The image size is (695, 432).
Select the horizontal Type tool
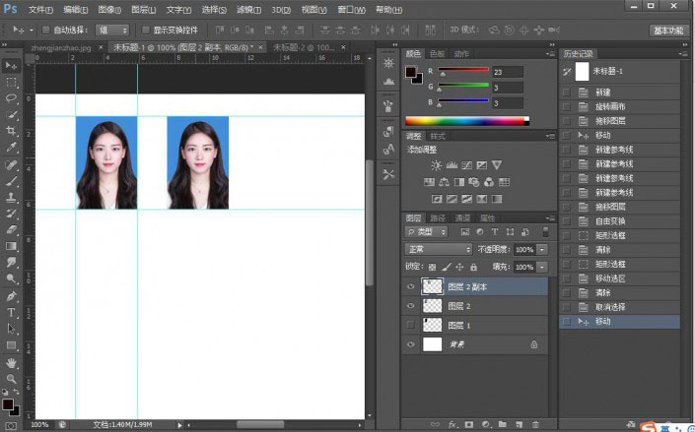[12, 312]
